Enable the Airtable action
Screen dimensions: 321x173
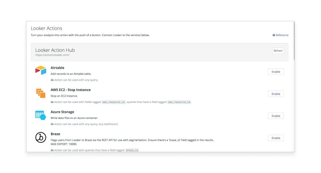276,72
